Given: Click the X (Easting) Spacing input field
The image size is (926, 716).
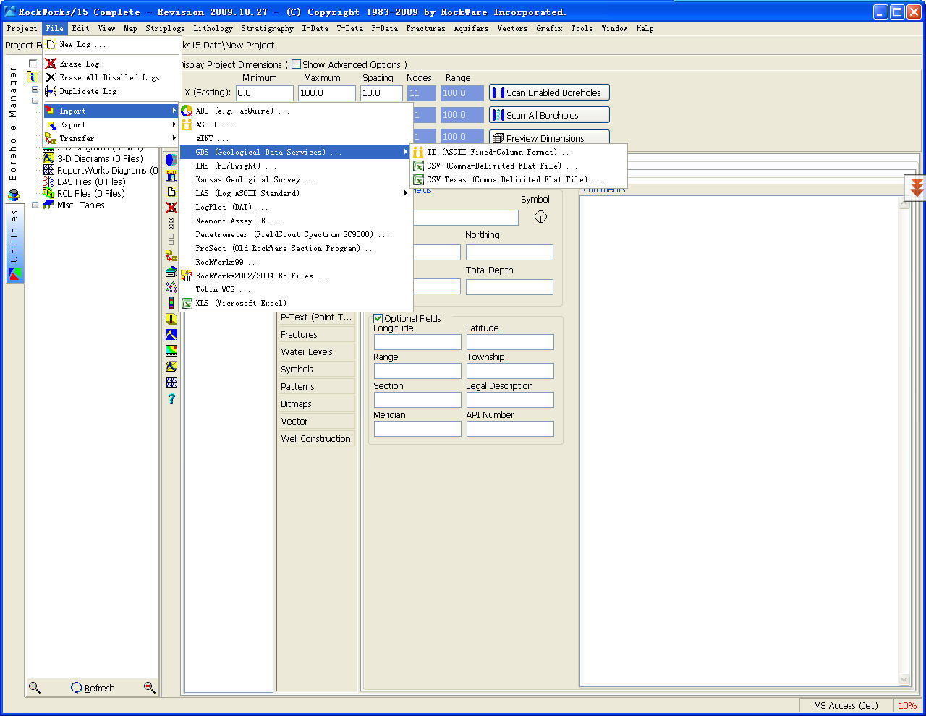Looking at the screenshot, I should click(x=381, y=93).
